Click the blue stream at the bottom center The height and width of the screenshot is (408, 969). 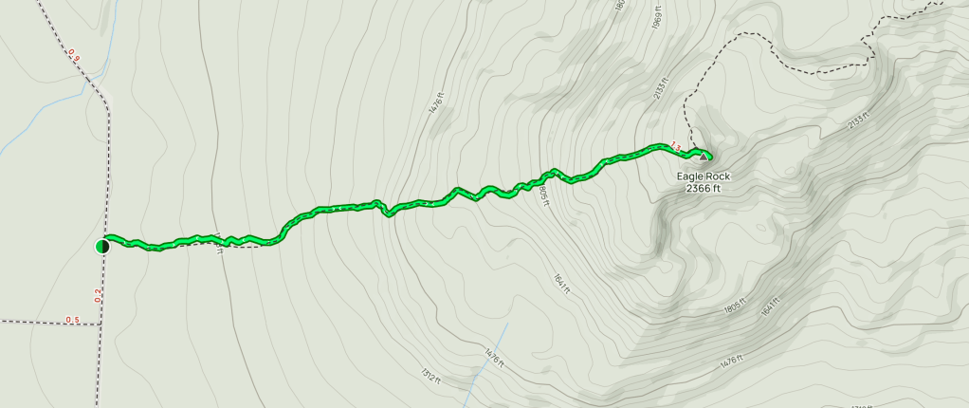[485, 364]
